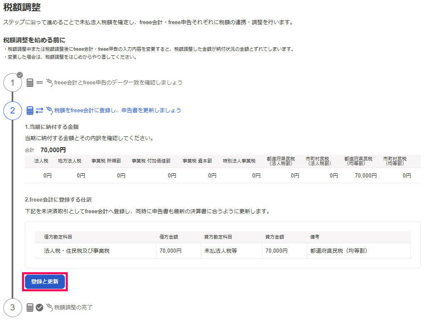Image resolution: width=425 pixels, height=320 pixels.
Task: Click the 事業税 付加価値割 column header
Action: click(151, 161)
